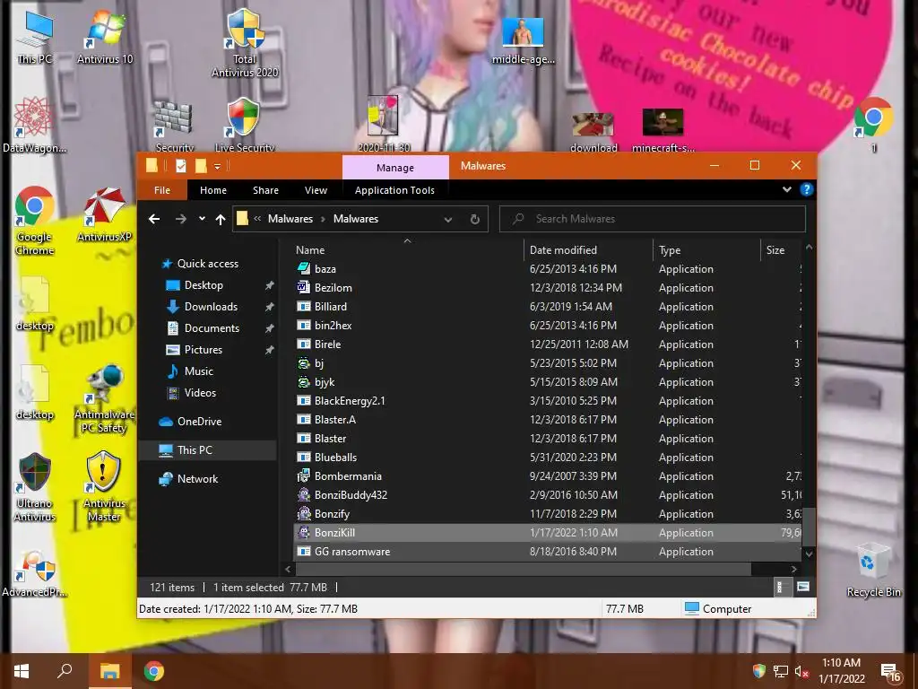Select the 2020-11-30 image file on desktop
918x689 pixels.
pos(384,125)
